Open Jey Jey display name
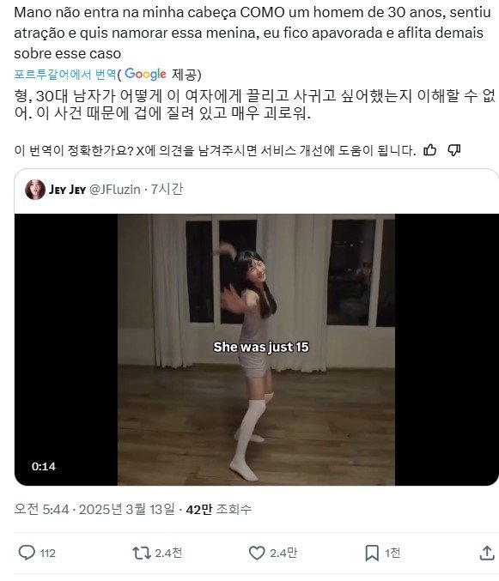This screenshot has width=499, height=581. coord(68,190)
